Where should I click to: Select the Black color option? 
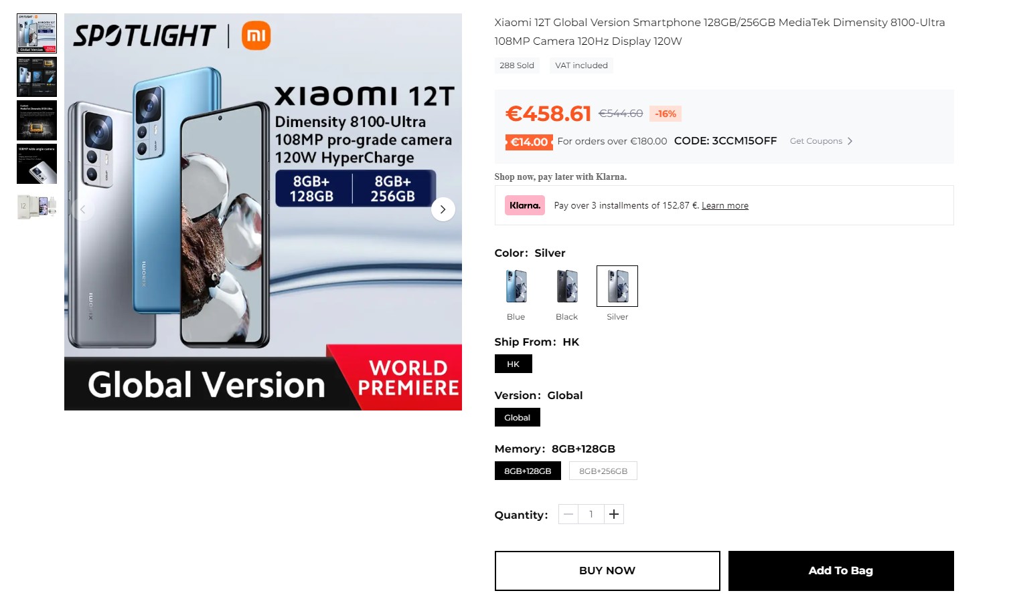566,286
